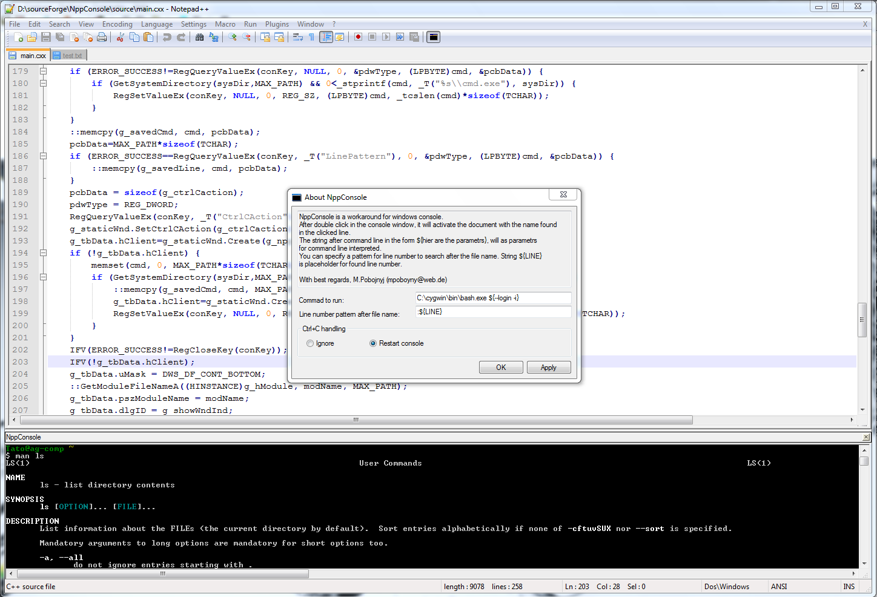The image size is (877, 597).
Task: Toggle Word Wrap on the toolbar
Action: pyautogui.click(x=297, y=37)
